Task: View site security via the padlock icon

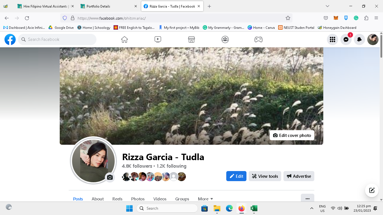Action: click(x=72, y=18)
